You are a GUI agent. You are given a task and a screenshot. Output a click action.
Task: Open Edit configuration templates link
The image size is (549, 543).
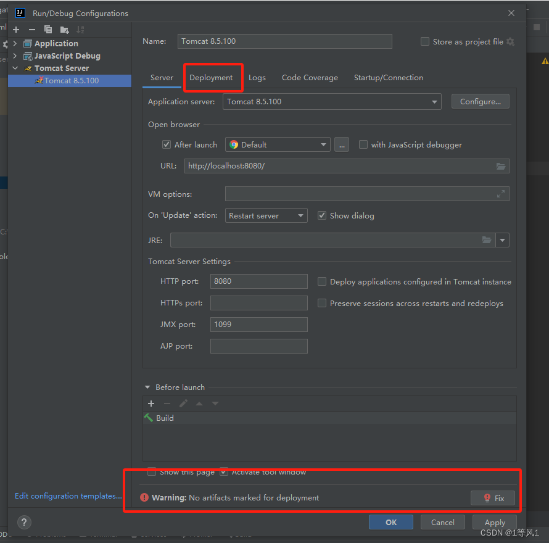coord(68,495)
